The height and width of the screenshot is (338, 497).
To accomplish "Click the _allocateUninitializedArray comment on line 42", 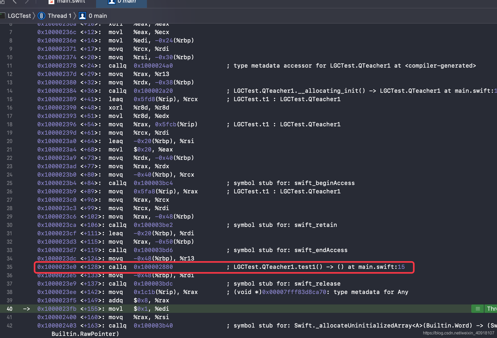I will click(365, 326).
